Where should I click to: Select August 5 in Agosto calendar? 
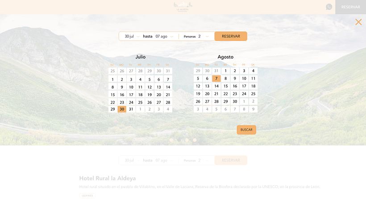pyautogui.click(x=198, y=78)
